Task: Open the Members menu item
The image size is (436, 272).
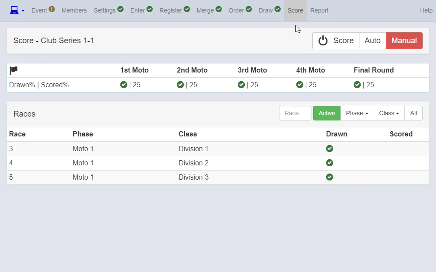Action: [74, 10]
